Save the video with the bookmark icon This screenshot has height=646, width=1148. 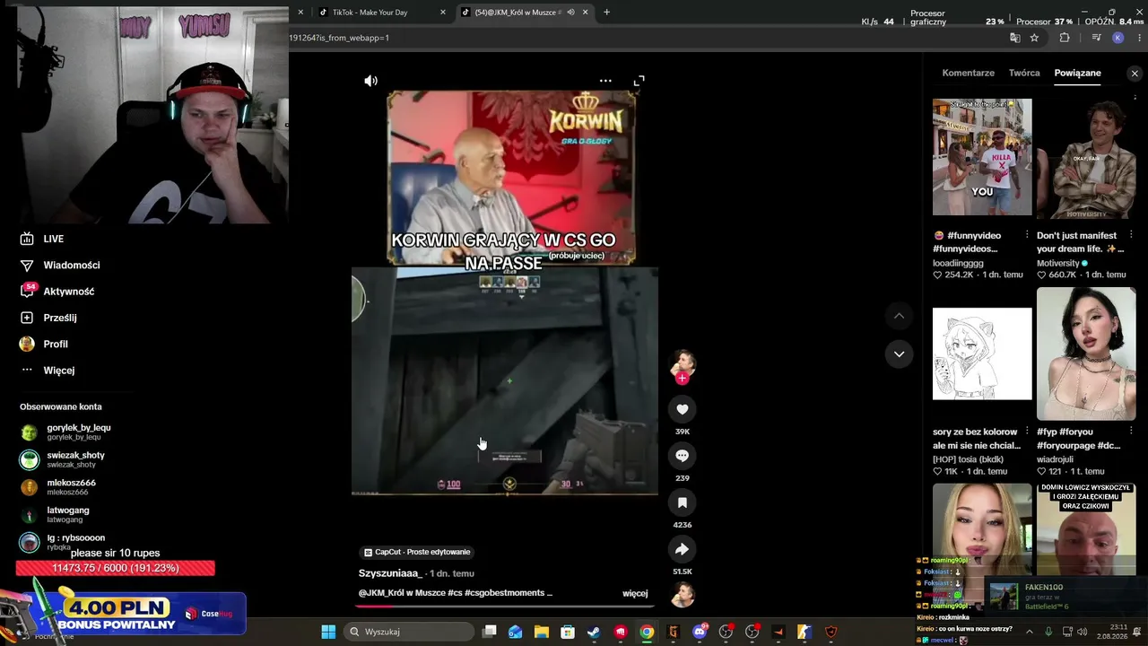[683, 502]
